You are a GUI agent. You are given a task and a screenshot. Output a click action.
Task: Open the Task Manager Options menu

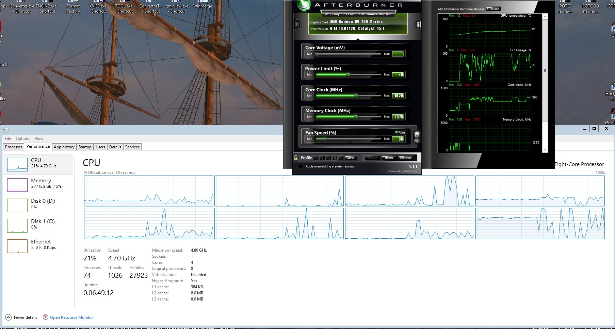tap(23, 139)
